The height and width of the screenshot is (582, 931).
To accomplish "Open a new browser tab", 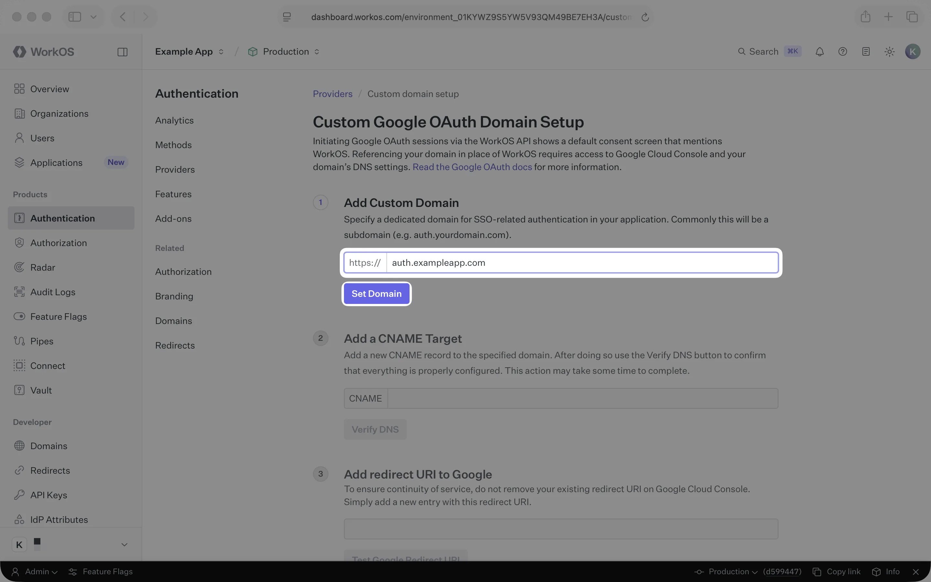I will (x=888, y=16).
